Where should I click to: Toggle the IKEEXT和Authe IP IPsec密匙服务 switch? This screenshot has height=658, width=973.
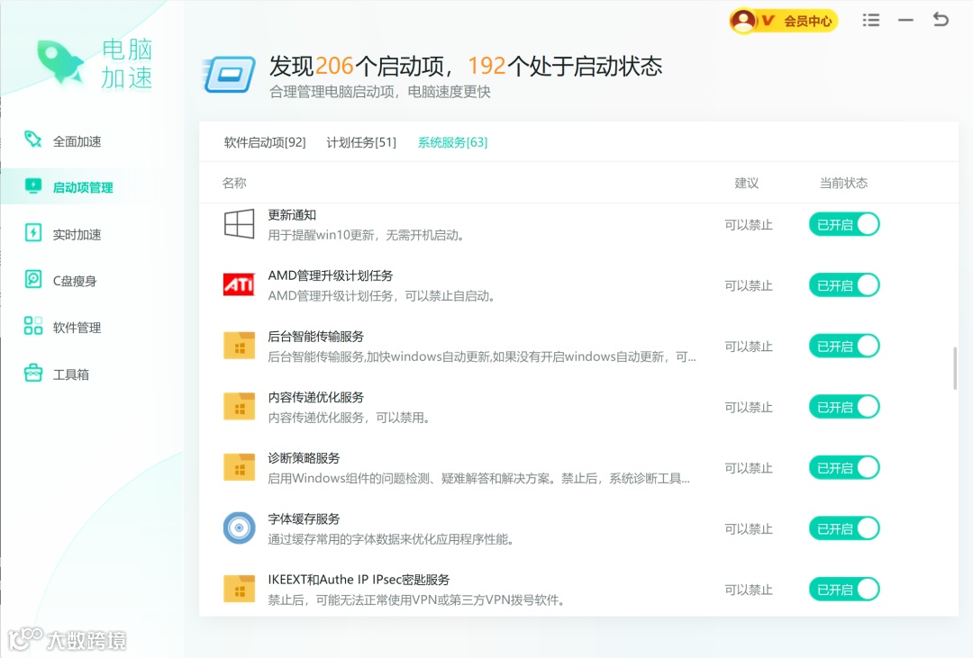[844, 589]
